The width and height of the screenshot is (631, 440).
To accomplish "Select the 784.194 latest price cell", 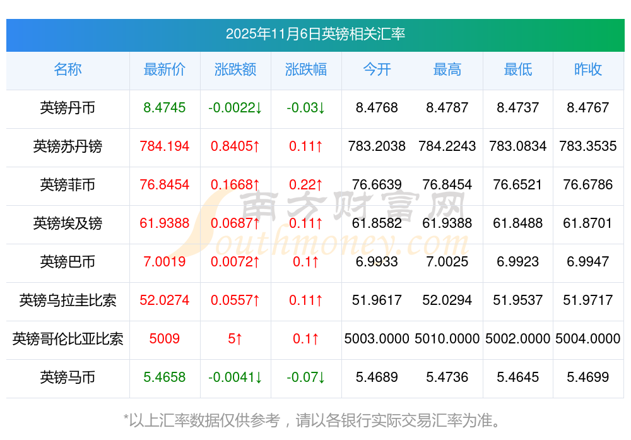I will 165,146.
